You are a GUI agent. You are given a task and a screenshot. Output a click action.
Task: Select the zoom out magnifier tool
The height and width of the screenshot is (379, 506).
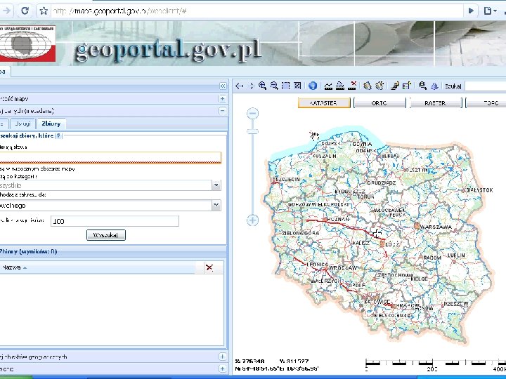(274, 86)
